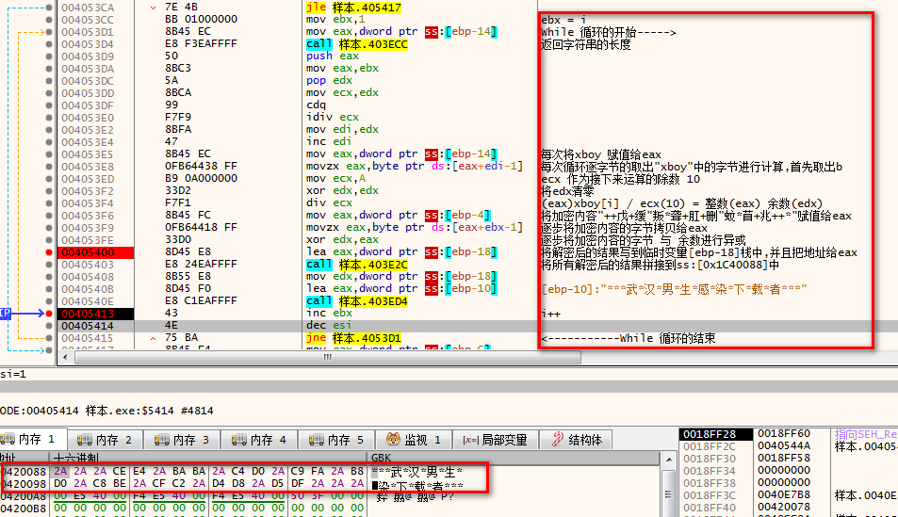The image size is (898, 517).
Task: Click the memory icon on 内存 1 tab
Action: [x=9, y=439]
